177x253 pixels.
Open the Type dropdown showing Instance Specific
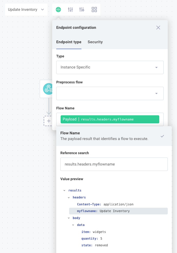pyautogui.click(x=110, y=67)
